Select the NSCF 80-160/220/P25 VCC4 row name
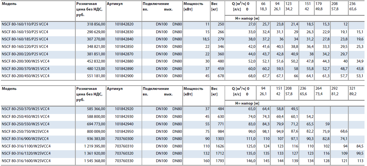The image size is (367, 166). [25, 46]
